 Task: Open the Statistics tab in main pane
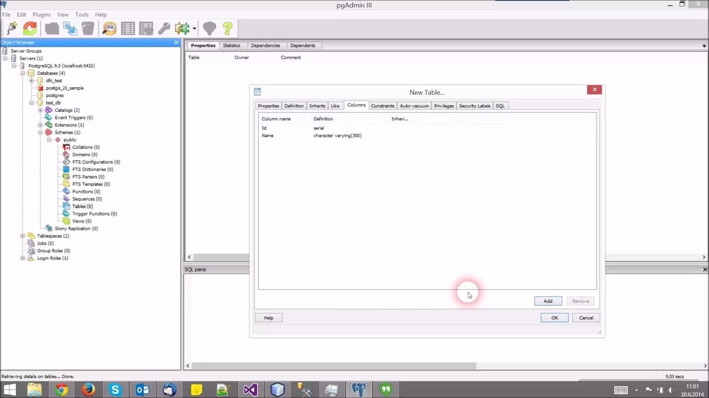pos(232,45)
